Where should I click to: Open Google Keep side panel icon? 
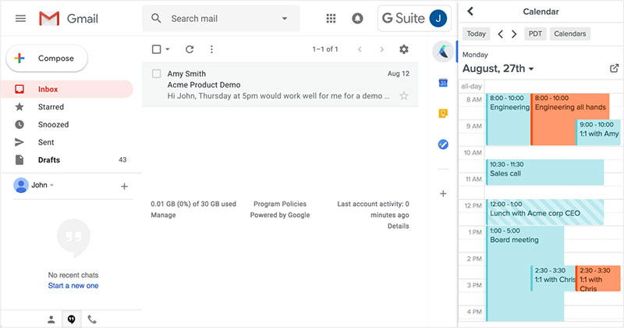[x=443, y=113]
